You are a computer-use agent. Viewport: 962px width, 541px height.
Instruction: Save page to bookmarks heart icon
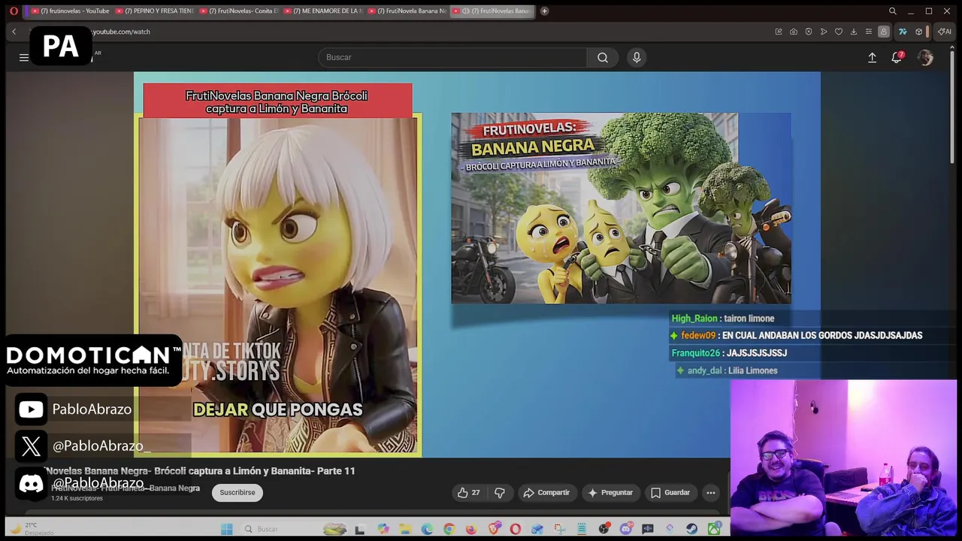point(839,32)
